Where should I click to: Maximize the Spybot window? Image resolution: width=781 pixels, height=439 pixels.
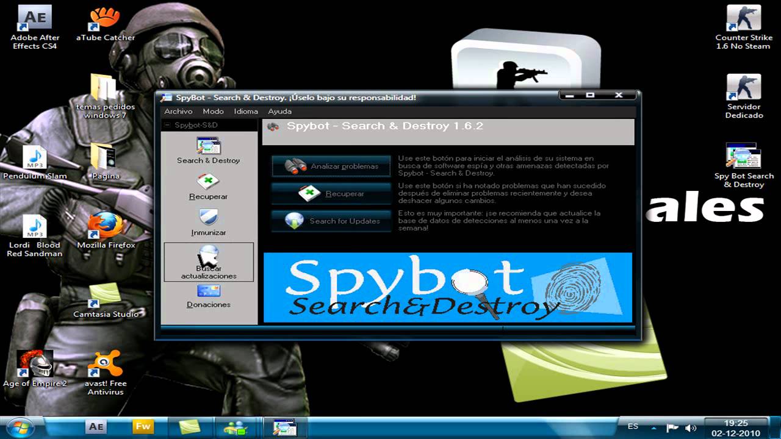tap(590, 95)
